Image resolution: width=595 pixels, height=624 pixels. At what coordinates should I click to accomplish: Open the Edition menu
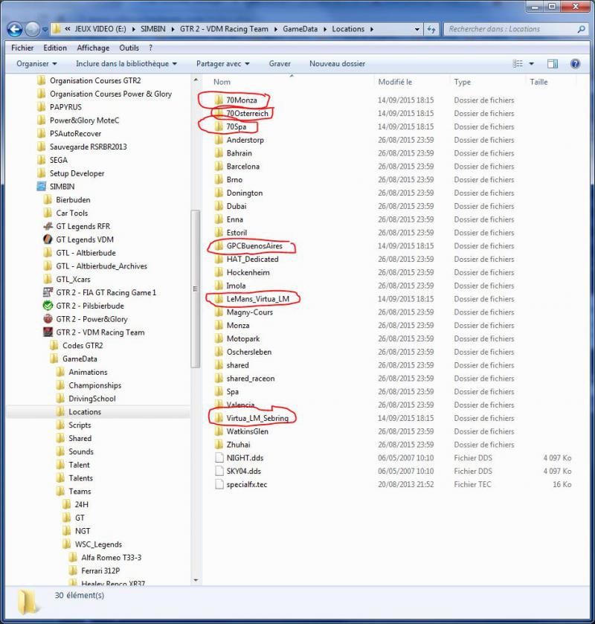click(55, 48)
